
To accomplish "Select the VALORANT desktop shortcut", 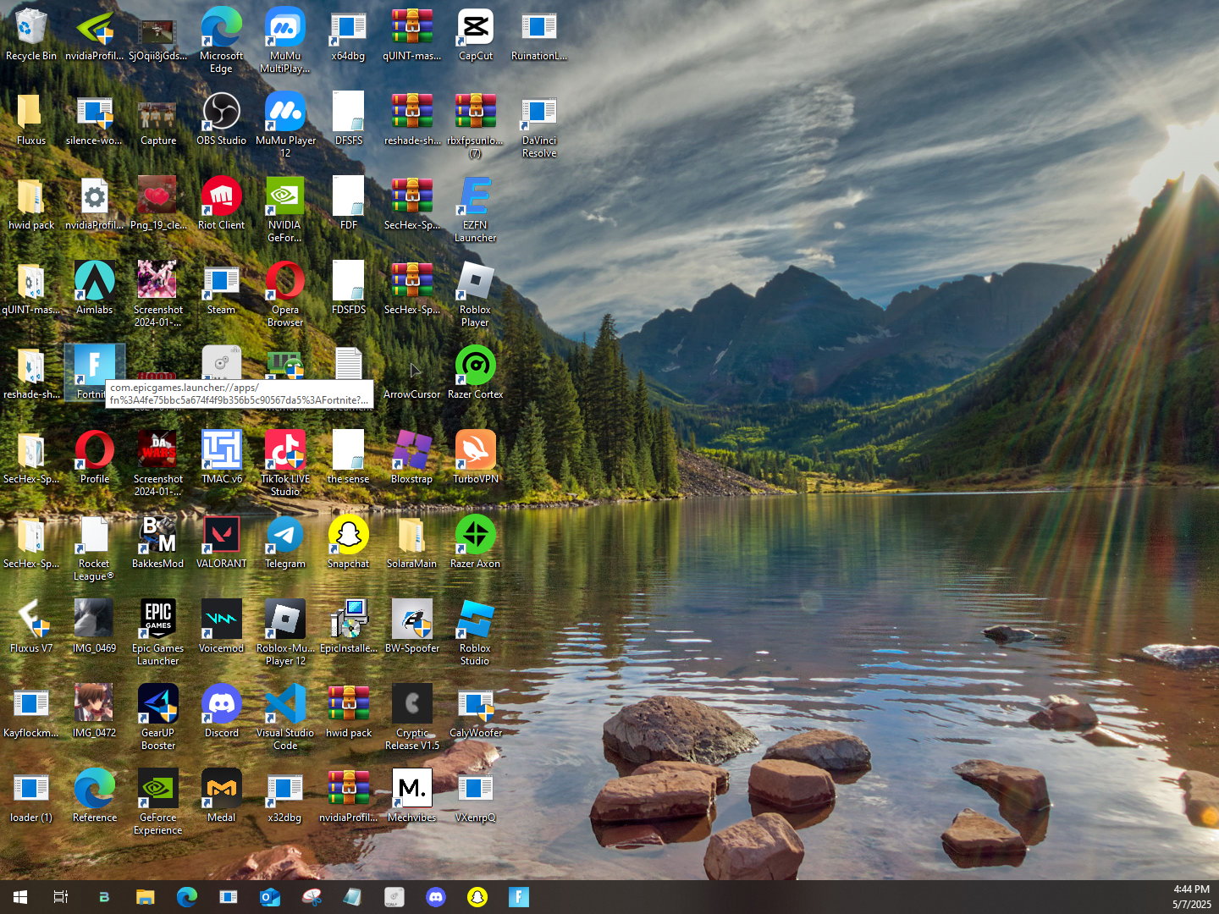I will 221,542.
